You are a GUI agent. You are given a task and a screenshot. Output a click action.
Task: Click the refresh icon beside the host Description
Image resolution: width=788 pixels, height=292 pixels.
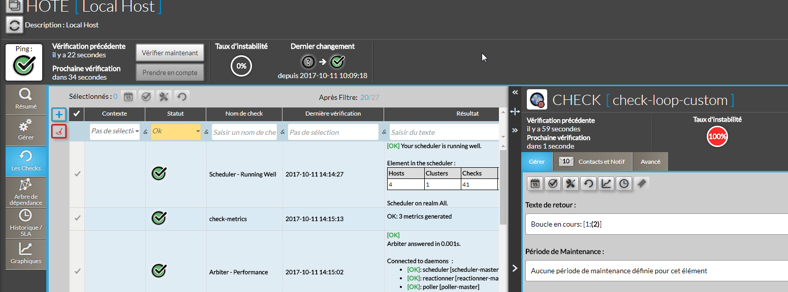click(x=14, y=25)
